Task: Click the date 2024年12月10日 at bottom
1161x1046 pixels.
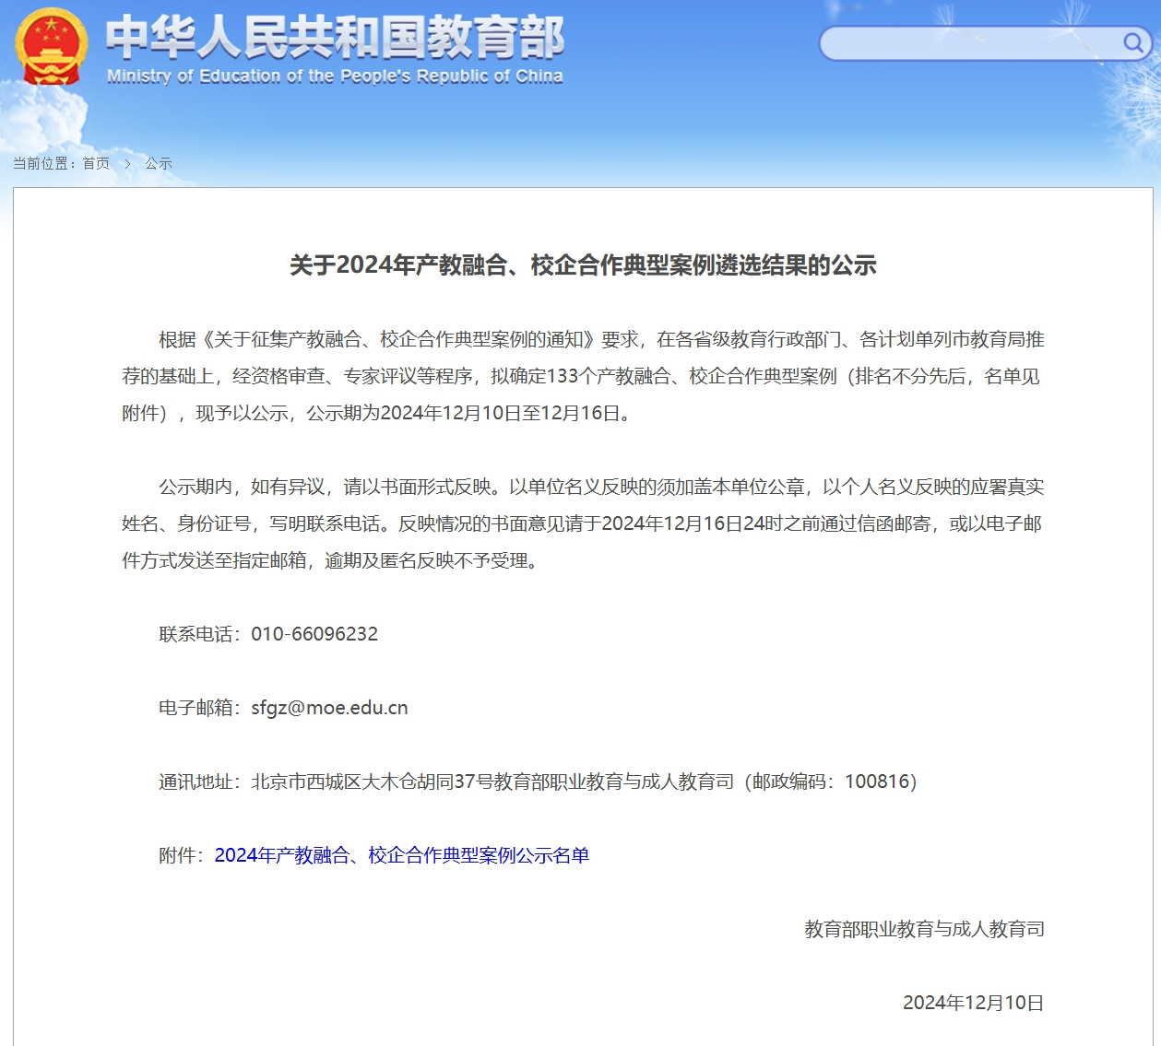Action: coord(973,1003)
